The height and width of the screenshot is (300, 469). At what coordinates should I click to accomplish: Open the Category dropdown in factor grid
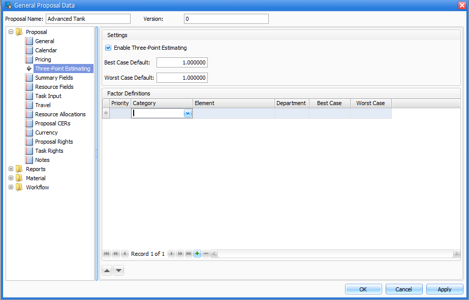[x=188, y=113]
